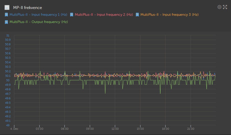Click the 18:00 time axis label

tap(166, 129)
